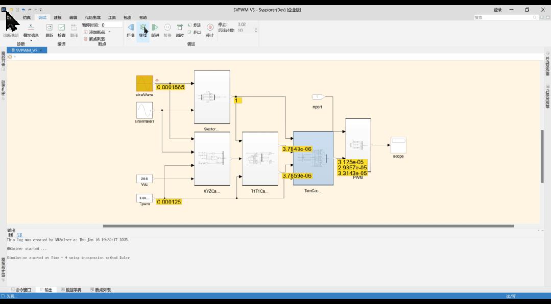Click the 登录 login button

497,10
